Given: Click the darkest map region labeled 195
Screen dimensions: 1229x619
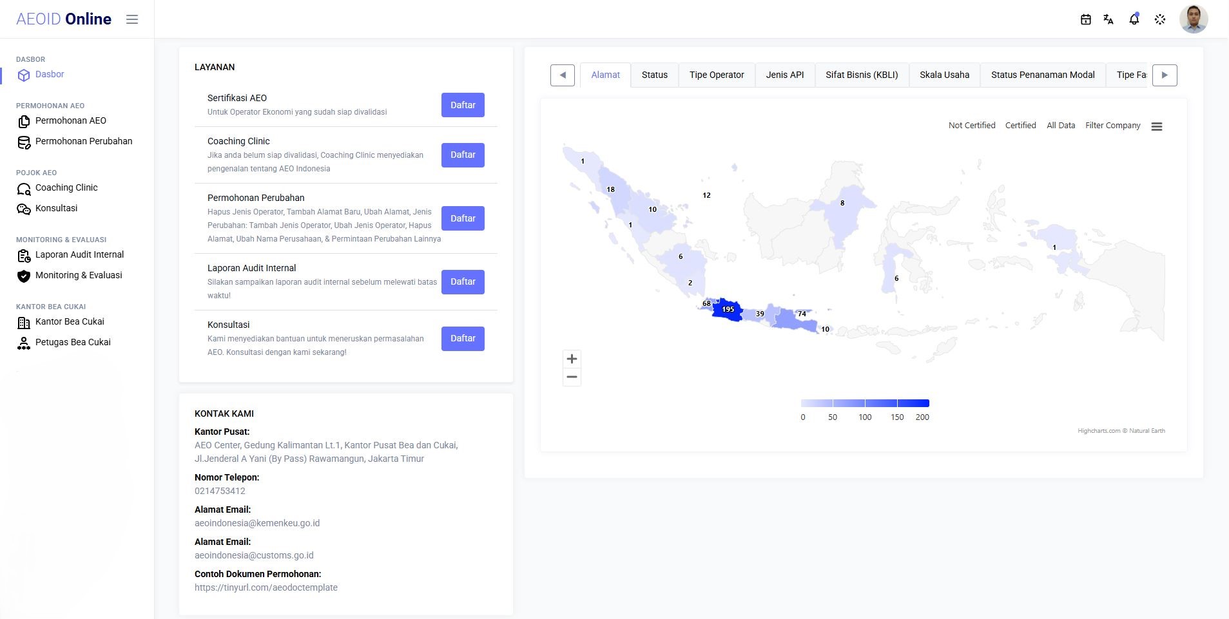Looking at the screenshot, I should coord(728,310).
